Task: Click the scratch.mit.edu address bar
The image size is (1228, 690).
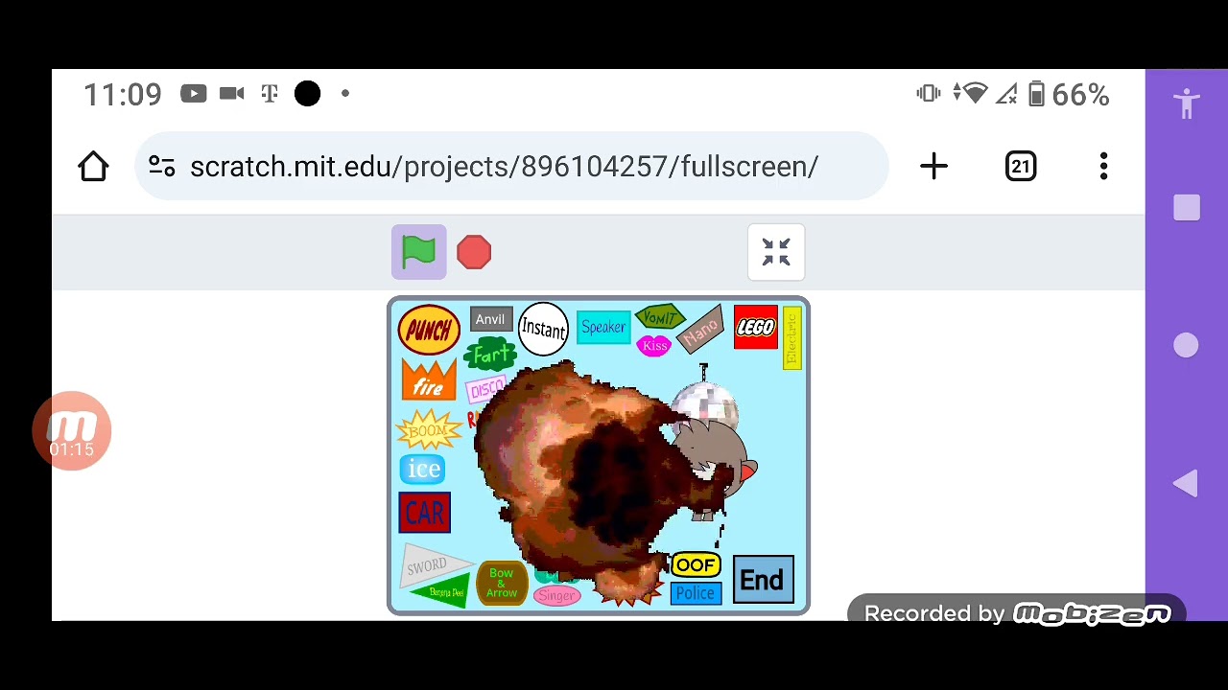Action: click(511, 167)
